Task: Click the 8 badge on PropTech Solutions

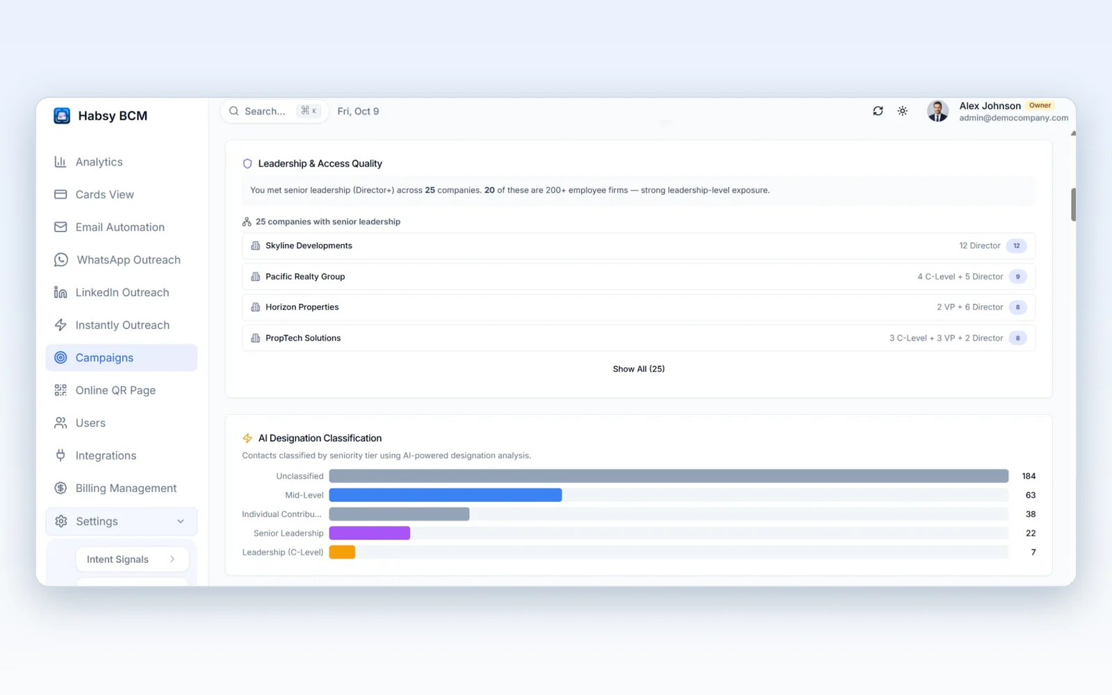Action: tap(1017, 338)
